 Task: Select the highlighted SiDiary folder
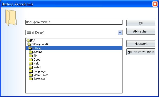(x=74, y=48)
